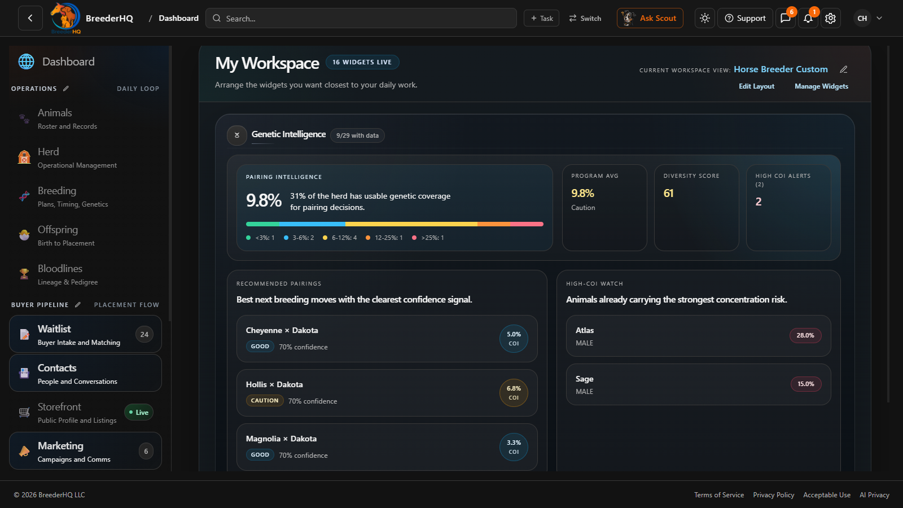Image resolution: width=903 pixels, height=508 pixels.
Task: Open Storefront Public Profile and Listings
Action: click(x=86, y=413)
